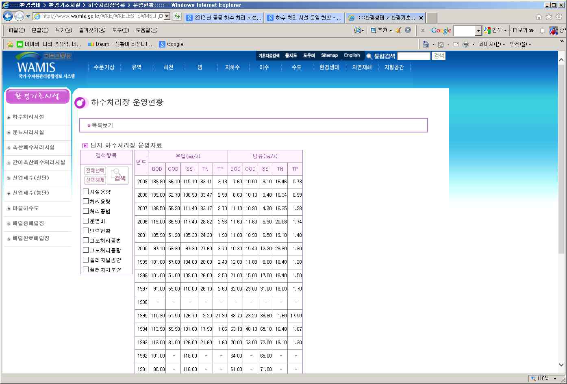Click the zoom level magnifier in status bar
Image resolution: width=567 pixels, height=384 pixels.
point(533,378)
